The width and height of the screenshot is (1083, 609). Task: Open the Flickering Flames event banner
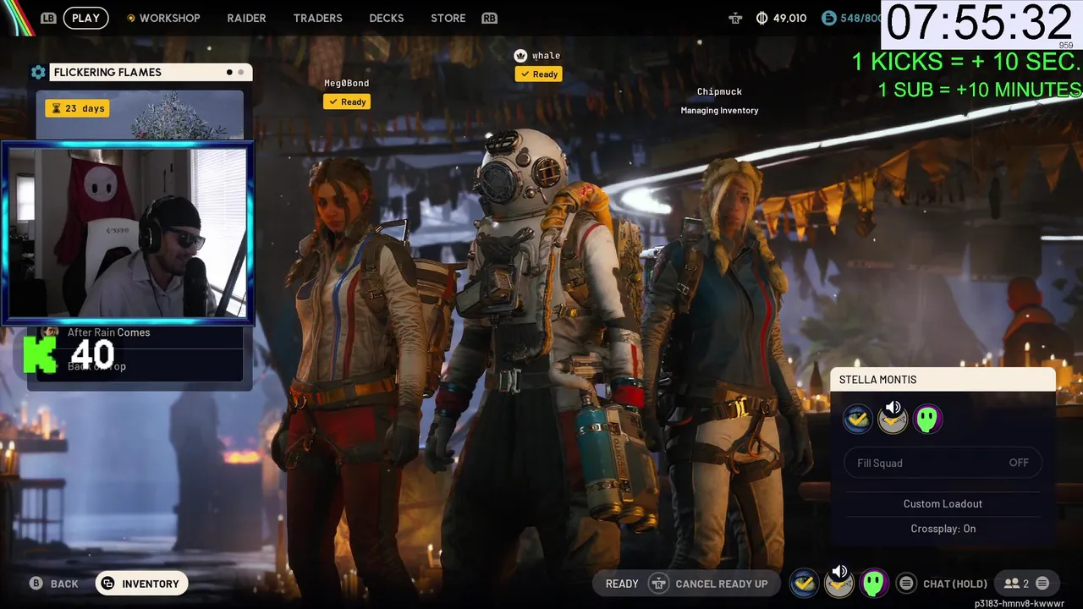coord(140,115)
